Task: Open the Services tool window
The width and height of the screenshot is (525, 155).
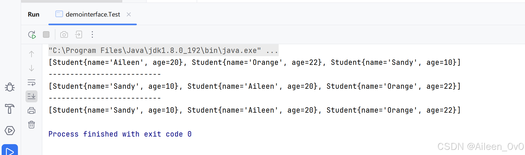Action: point(10,131)
